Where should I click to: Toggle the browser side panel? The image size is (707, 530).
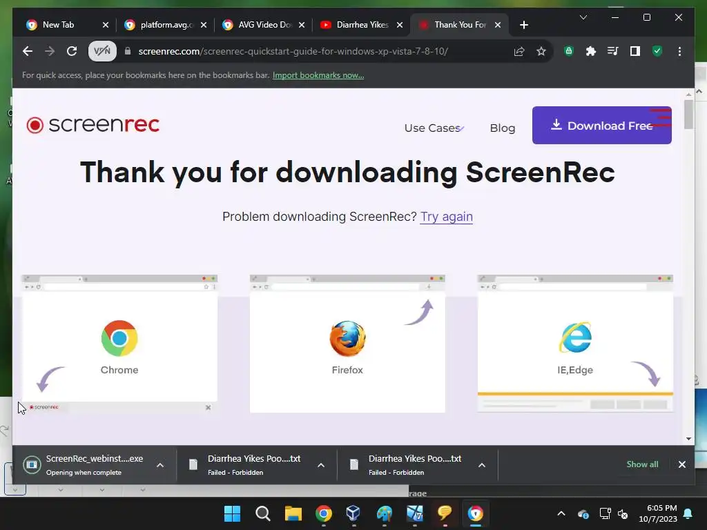(635, 51)
